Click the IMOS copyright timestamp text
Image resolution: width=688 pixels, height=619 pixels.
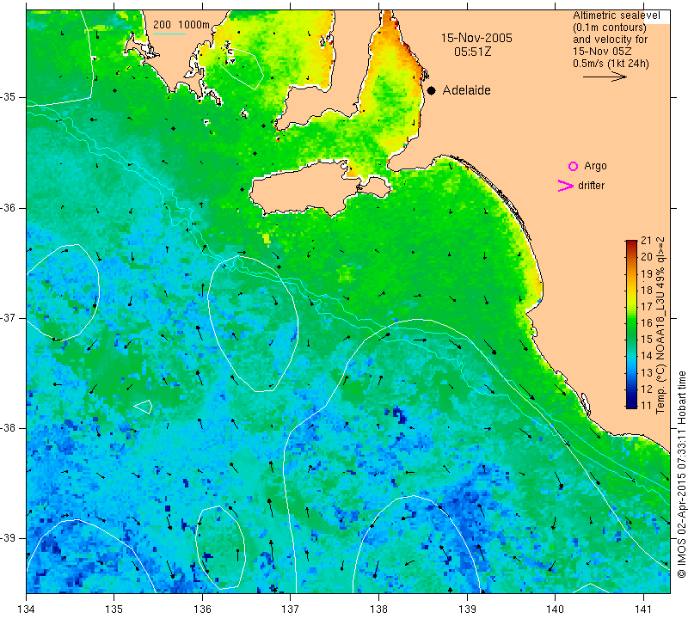tap(681, 475)
